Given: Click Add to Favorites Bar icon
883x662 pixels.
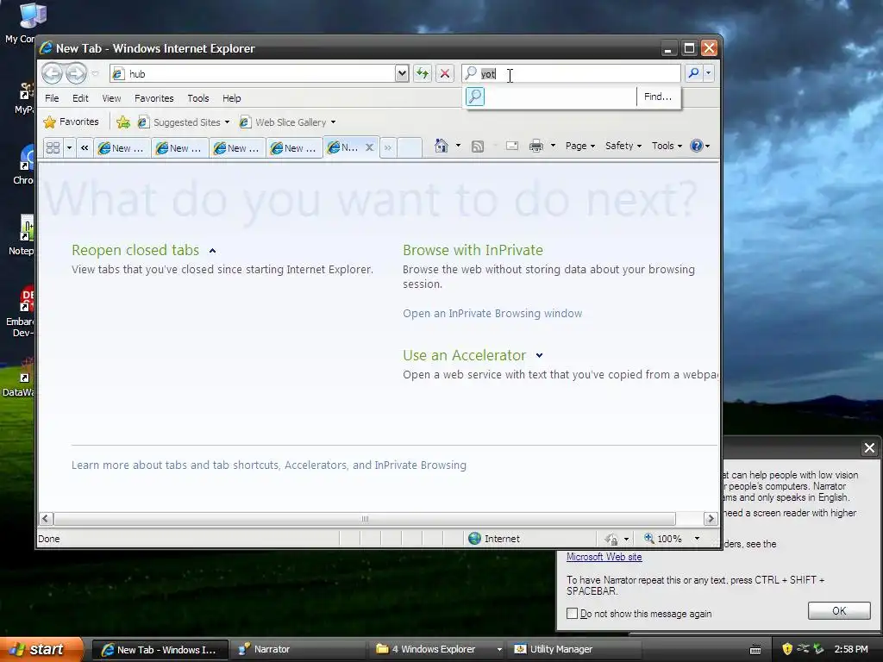Looking at the screenshot, I should [x=122, y=122].
